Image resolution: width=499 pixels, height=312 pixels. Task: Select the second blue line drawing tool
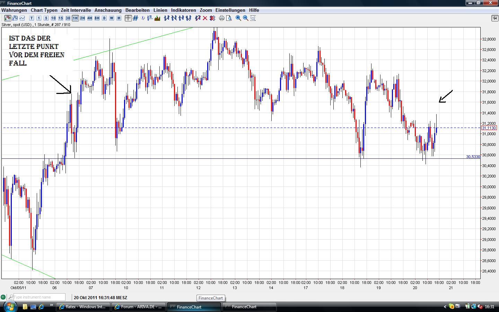174,18
